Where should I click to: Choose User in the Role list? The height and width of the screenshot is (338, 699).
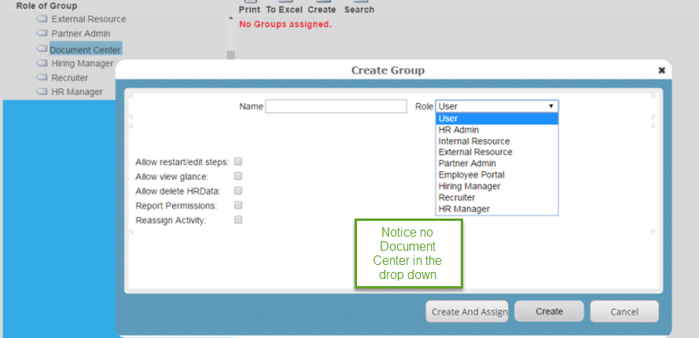(x=497, y=119)
